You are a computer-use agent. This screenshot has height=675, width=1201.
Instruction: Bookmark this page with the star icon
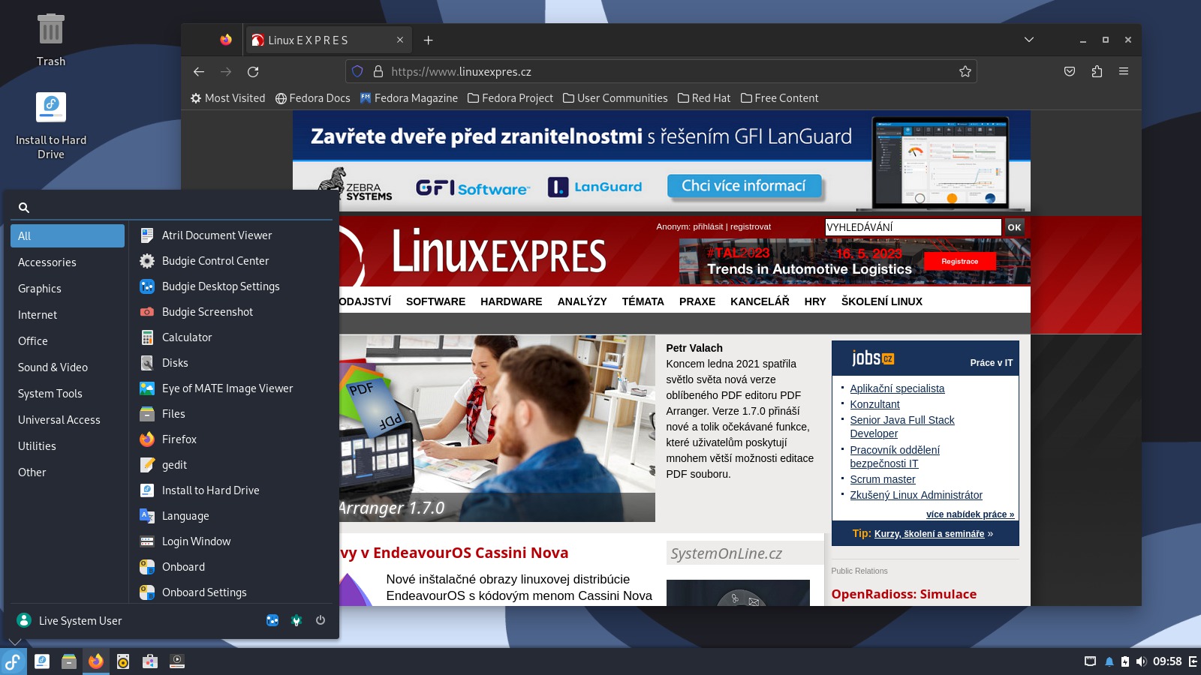click(965, 72)
